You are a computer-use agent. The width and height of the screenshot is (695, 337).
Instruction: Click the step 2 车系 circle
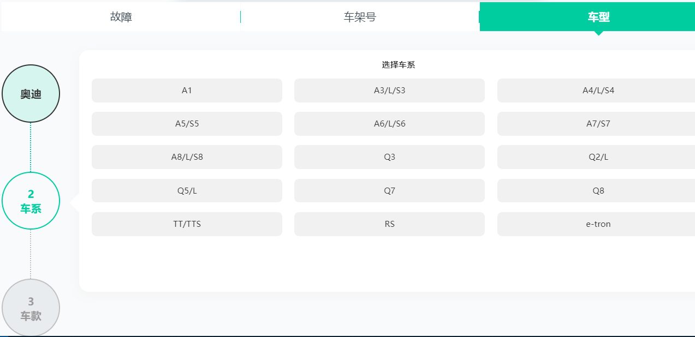[31, 200]
